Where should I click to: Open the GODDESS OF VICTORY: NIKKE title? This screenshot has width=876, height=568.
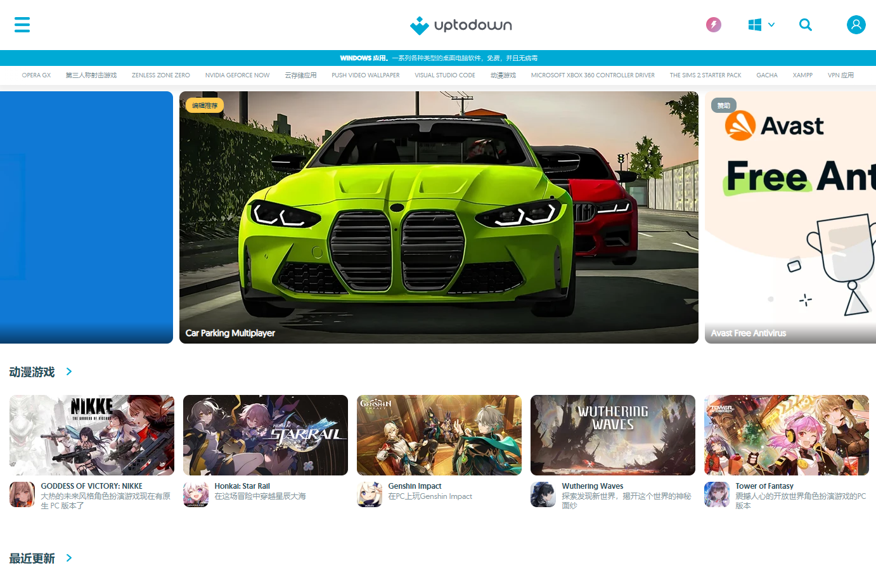(92, 486)
